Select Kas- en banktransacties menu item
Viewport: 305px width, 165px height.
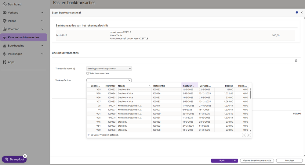click(24, 37)
